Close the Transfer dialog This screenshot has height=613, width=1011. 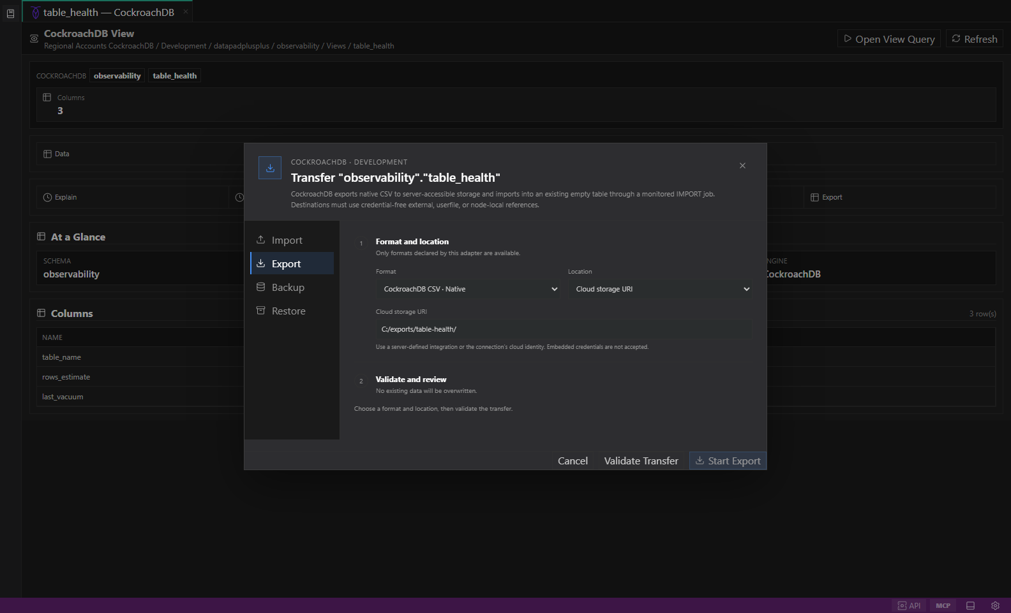pos(742,166)
